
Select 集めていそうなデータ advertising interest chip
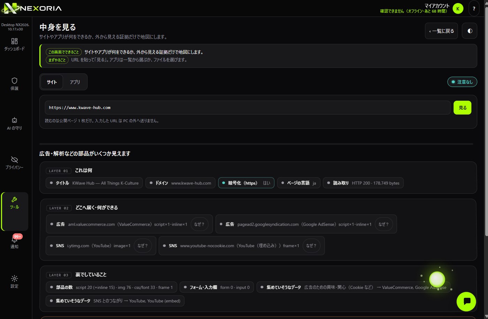coord(353,287)
